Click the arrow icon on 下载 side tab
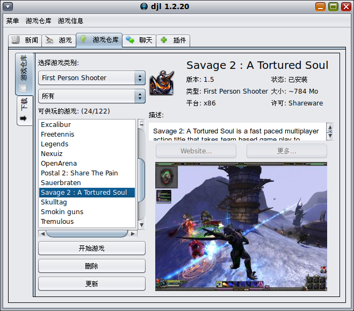 pyautogui.click(x=24, y=118)
